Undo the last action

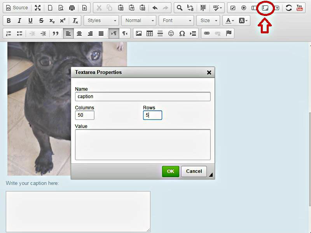pos(155,8)
